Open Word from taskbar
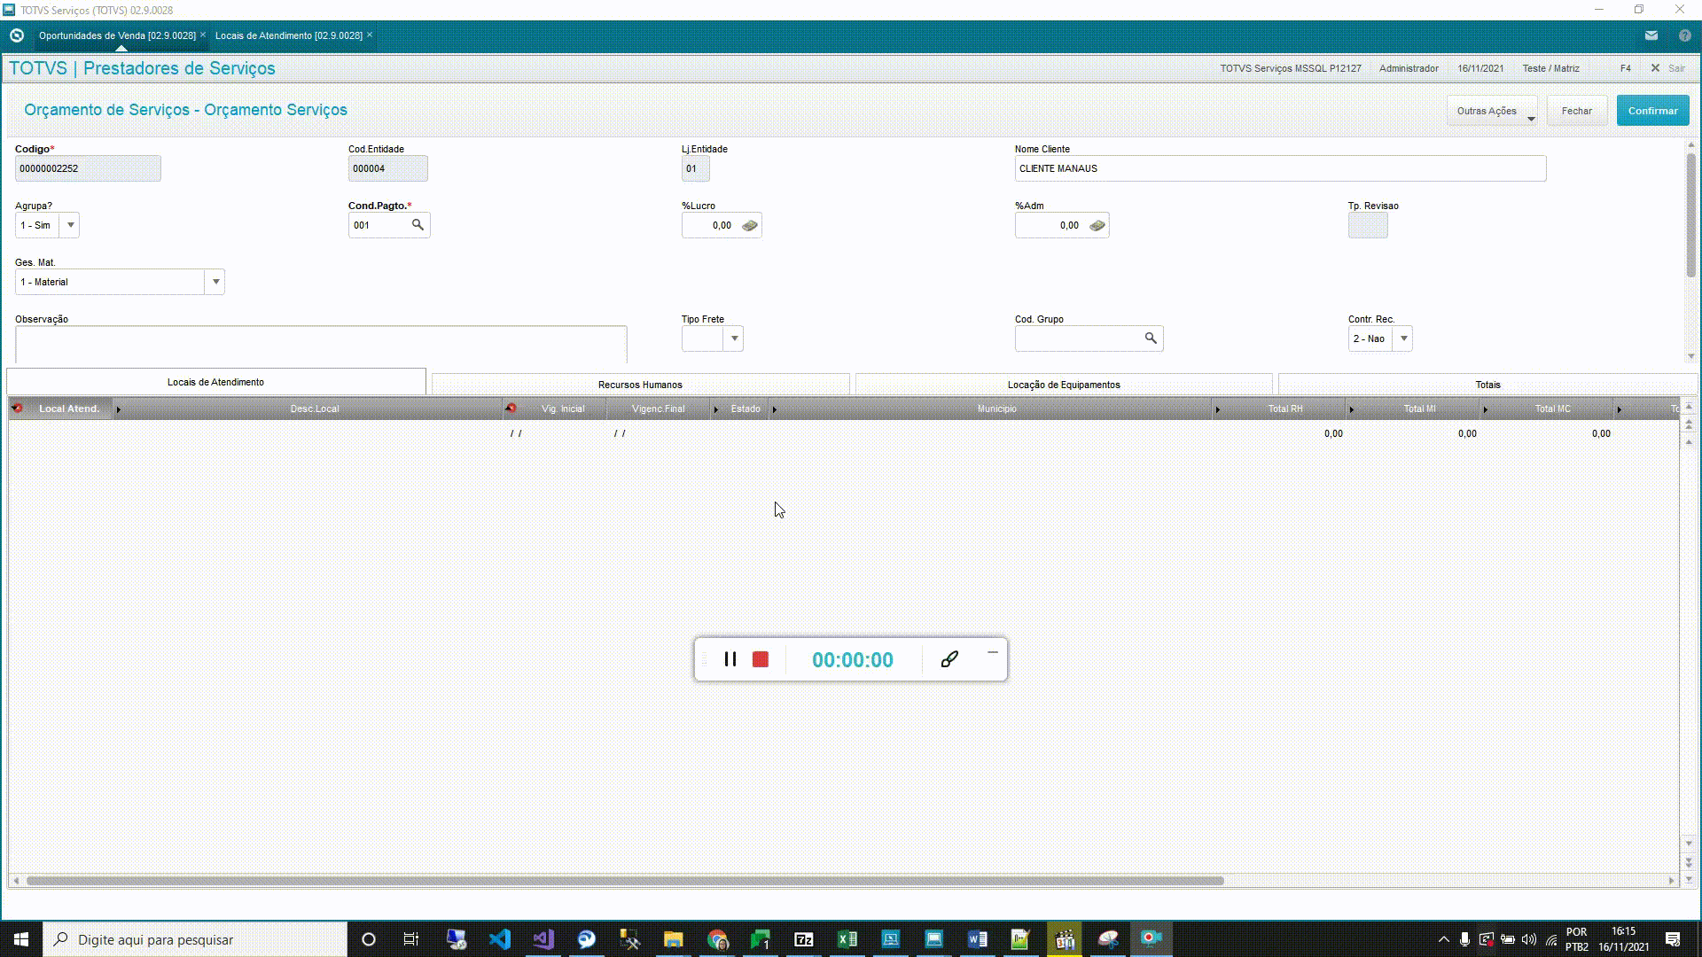Screen dimensions: 1702x957 [x=978, y=939]
